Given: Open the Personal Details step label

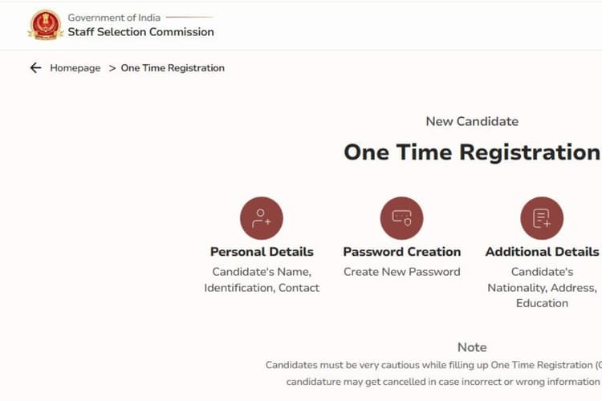Looking at the screenshot, I should coord(262,252).
